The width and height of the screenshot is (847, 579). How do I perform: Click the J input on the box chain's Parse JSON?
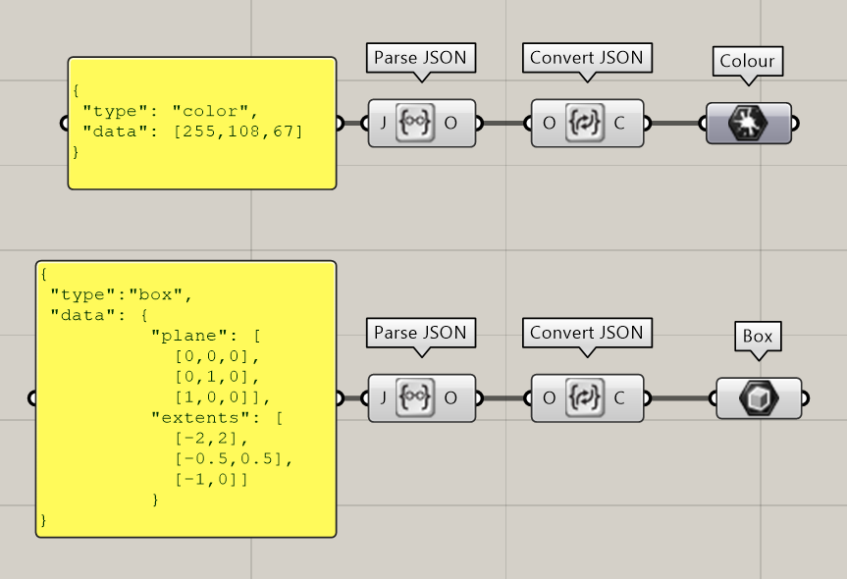(384, 397)
